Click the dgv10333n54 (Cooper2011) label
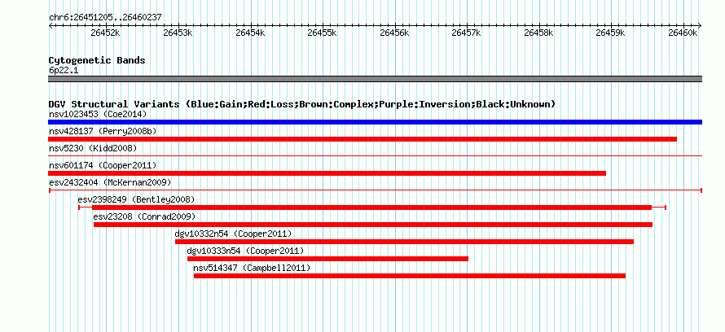This screenshot has width=725, height=332. [245, 251]
